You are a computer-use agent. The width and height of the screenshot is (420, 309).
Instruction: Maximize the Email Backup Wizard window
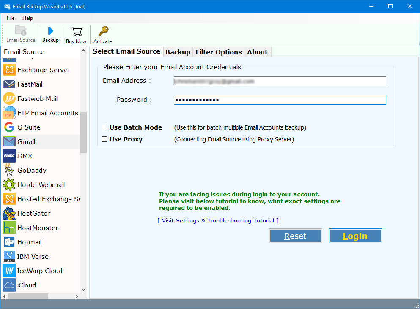390,6
